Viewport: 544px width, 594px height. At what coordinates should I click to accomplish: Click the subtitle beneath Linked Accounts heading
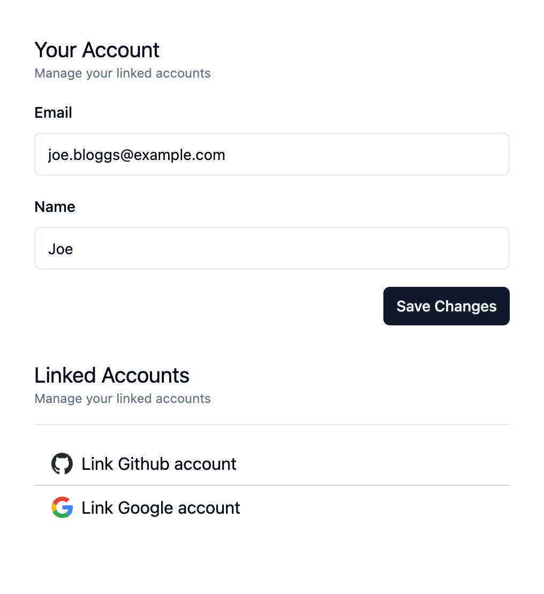point(123,399)
